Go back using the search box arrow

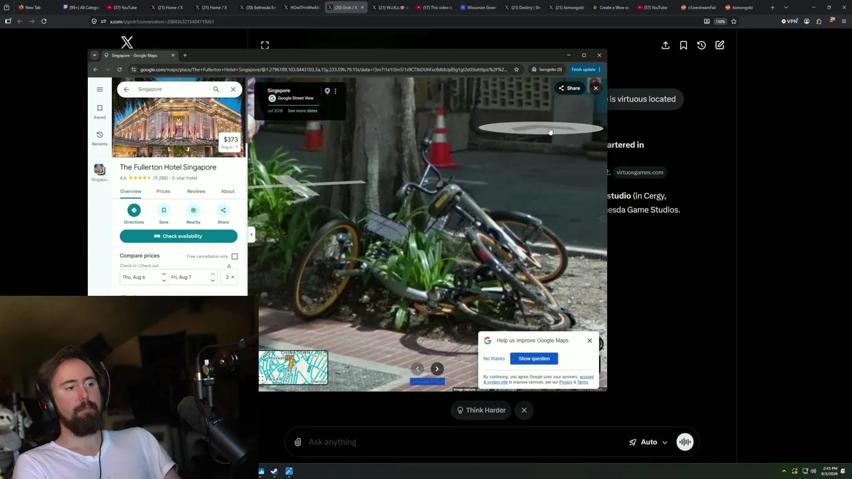click(x=126, y=89)
